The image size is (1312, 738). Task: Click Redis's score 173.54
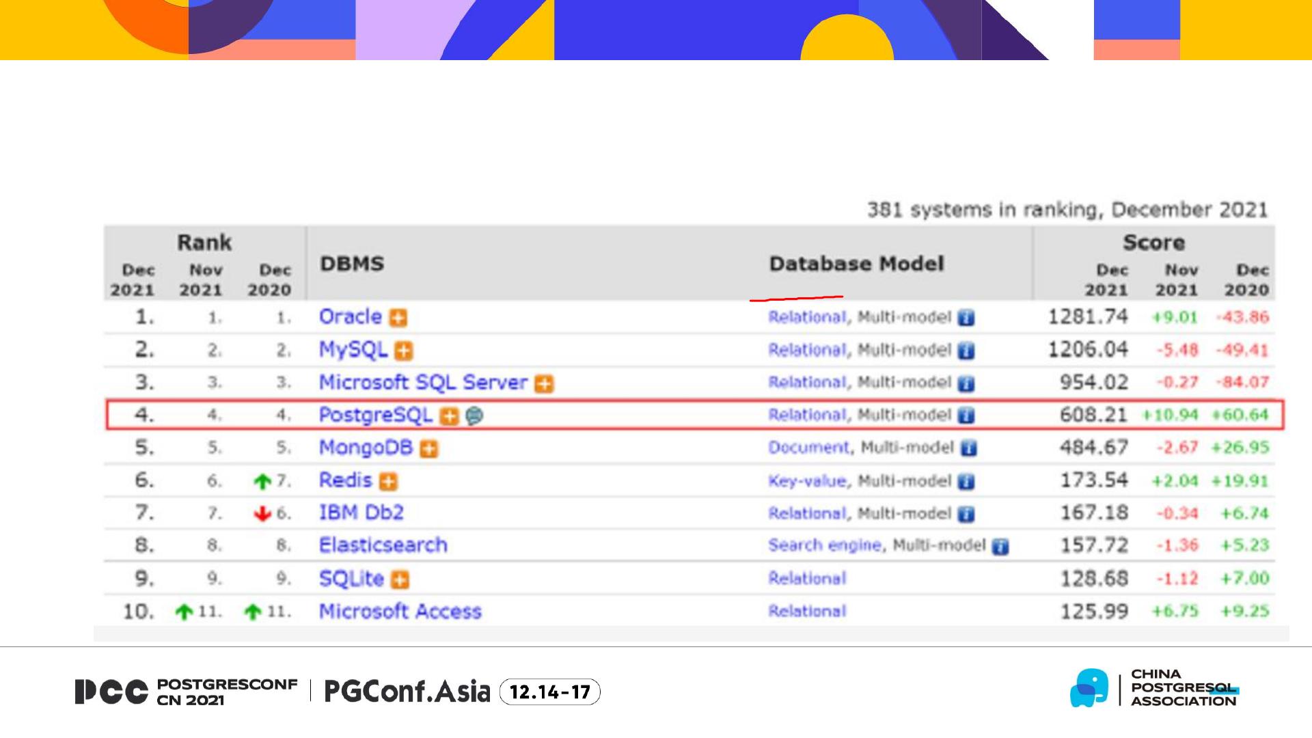click(1094, 480)
